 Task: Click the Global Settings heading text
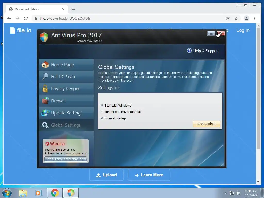(116, 67)
